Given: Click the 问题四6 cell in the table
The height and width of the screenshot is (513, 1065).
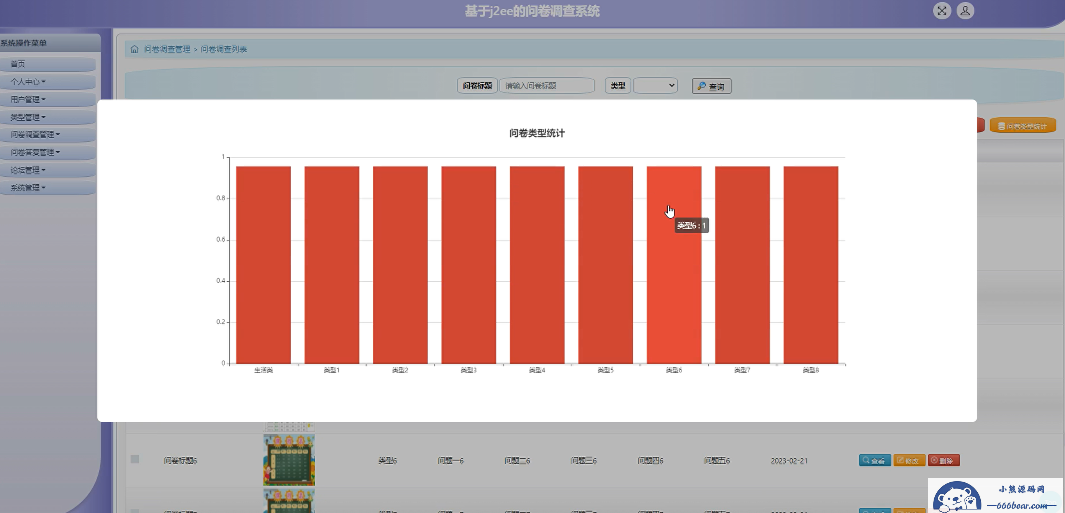Looking at the screenshot, I should pos(650,461).
